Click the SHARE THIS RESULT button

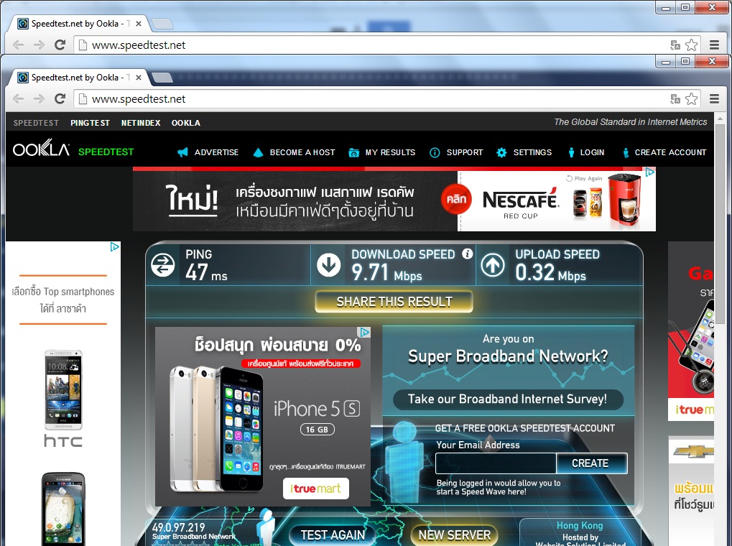(394, 302)
